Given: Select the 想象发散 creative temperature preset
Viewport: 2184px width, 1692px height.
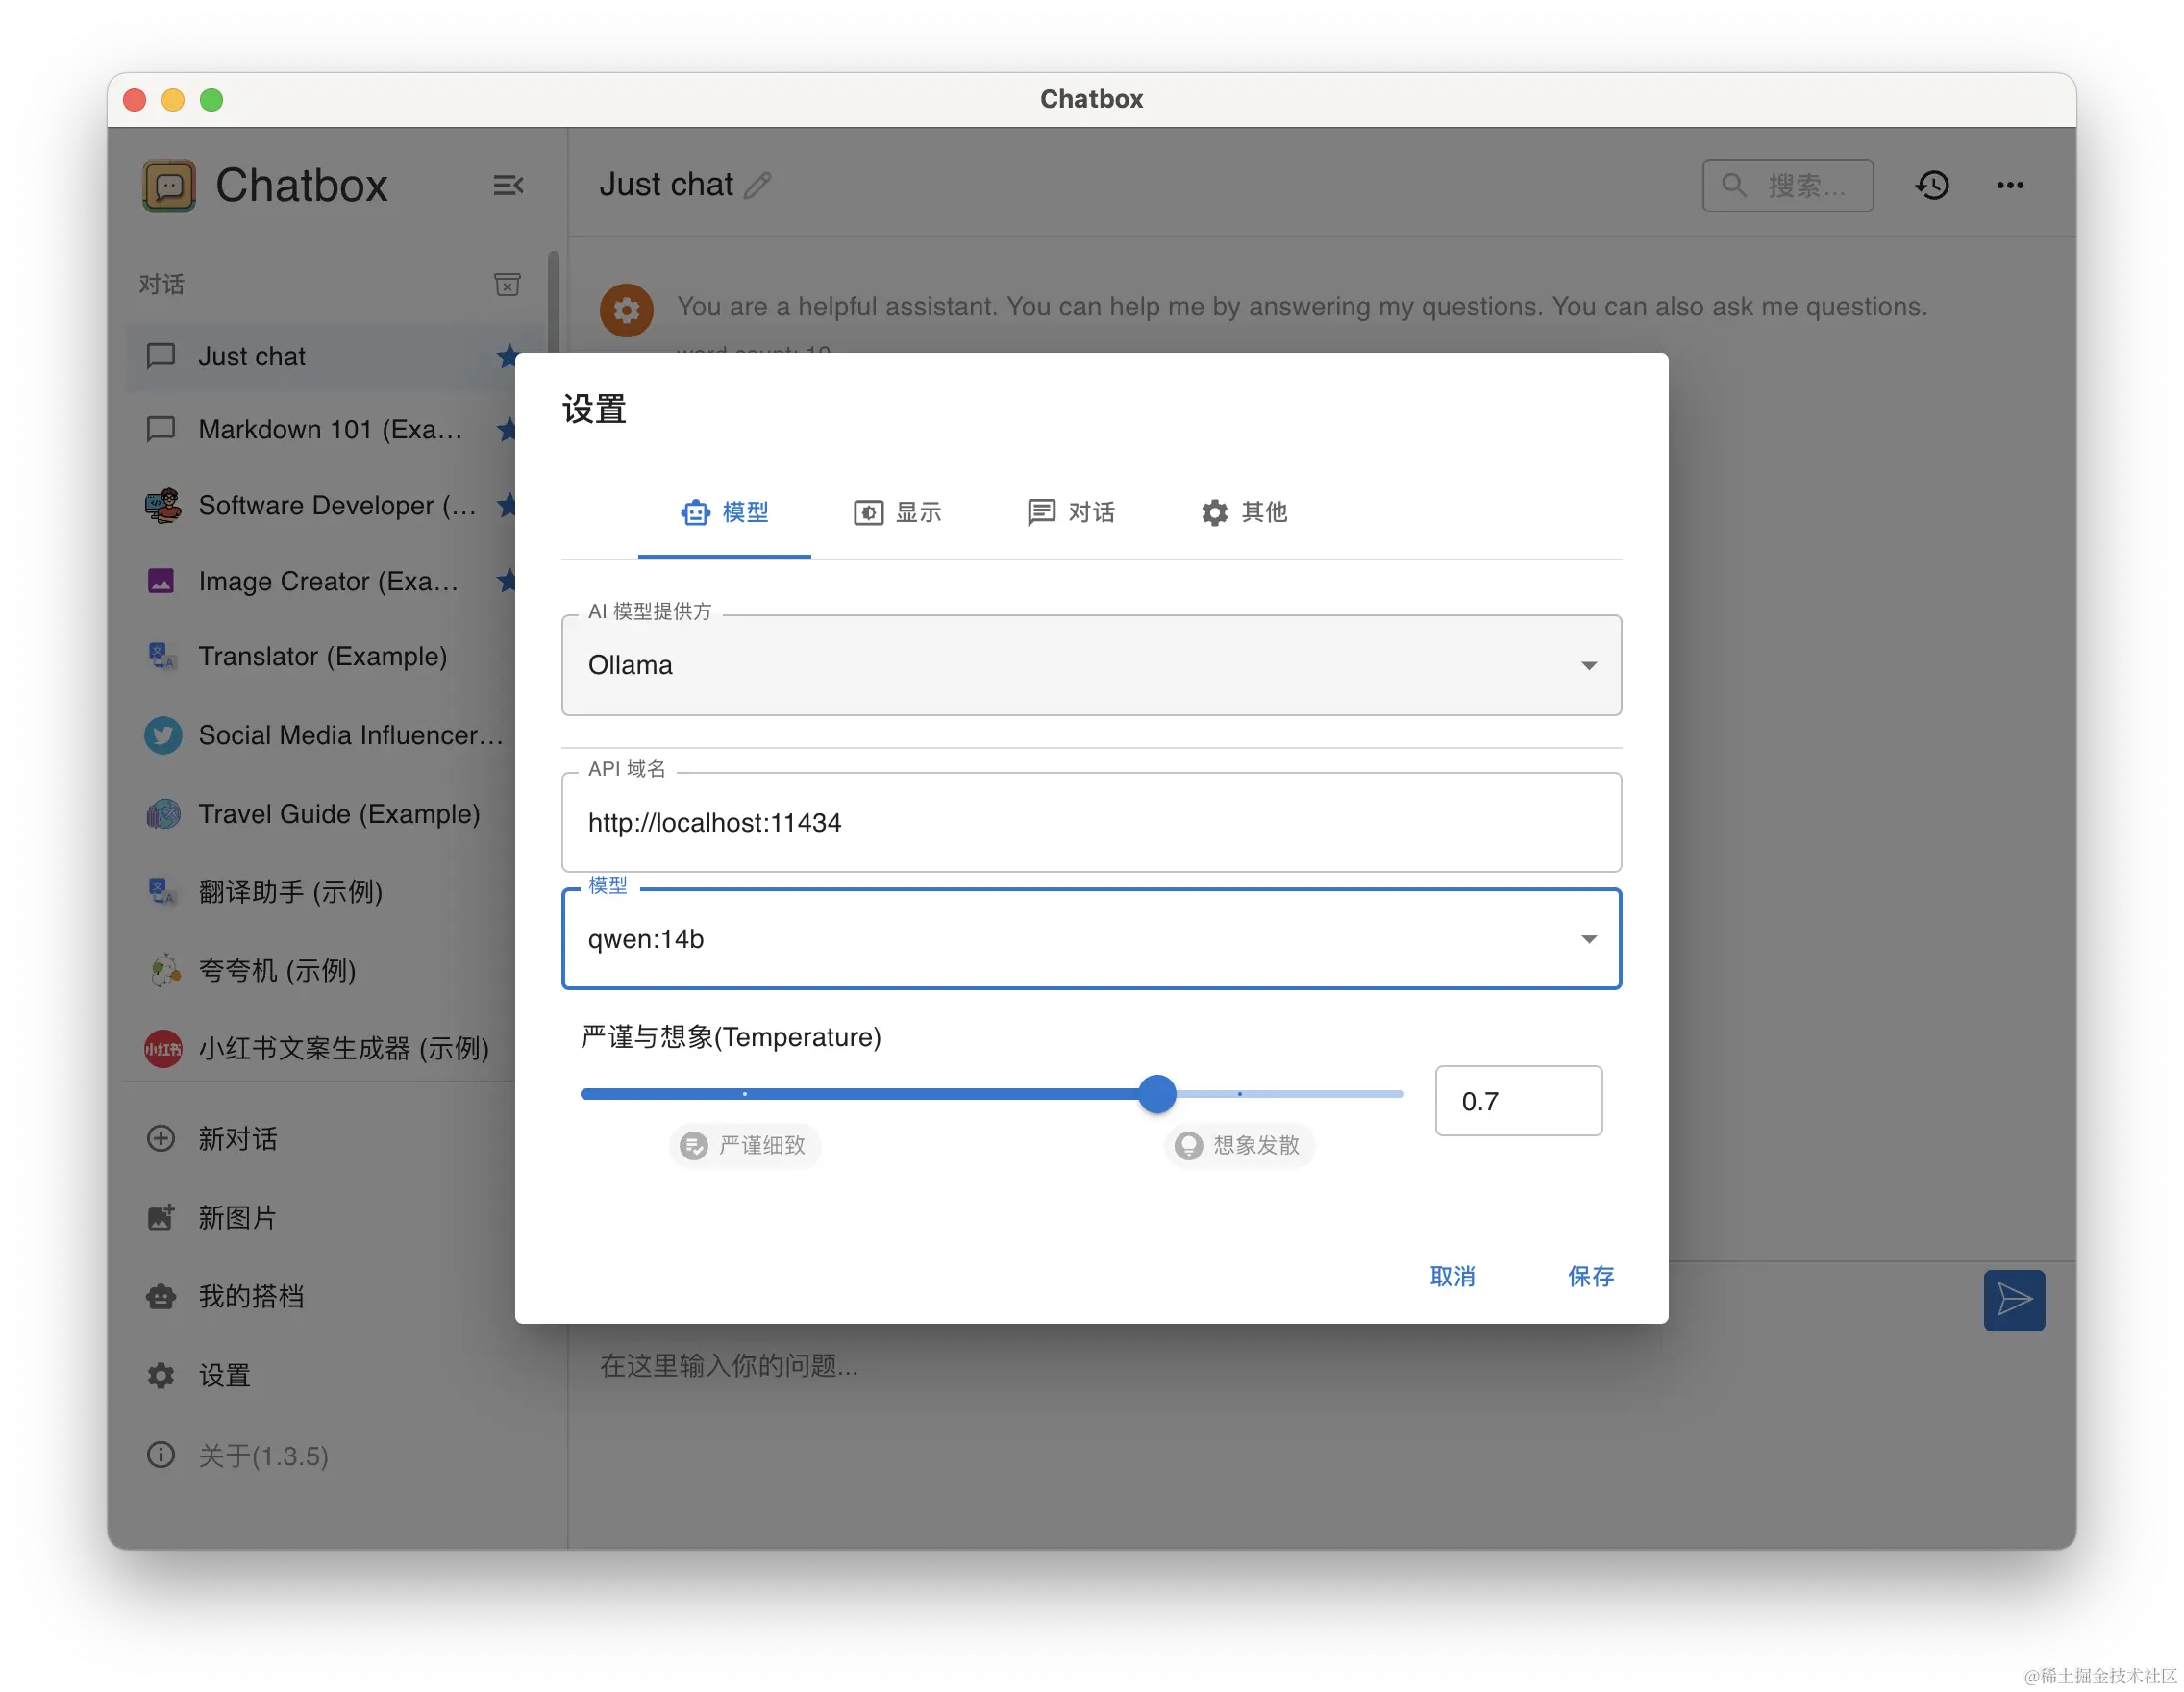Looking at the screenshot, I should [1239, 1145].
